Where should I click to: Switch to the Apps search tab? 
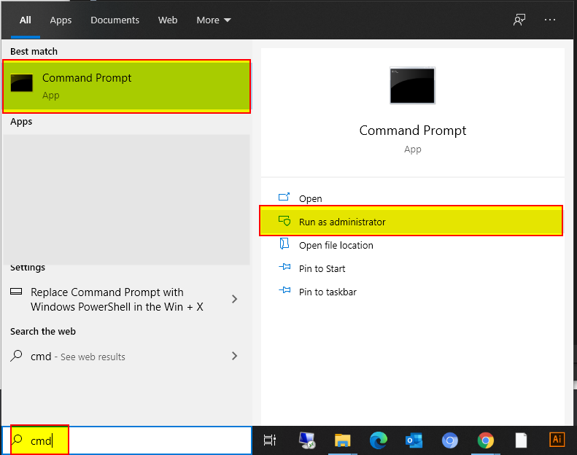(x=61, y=20)
